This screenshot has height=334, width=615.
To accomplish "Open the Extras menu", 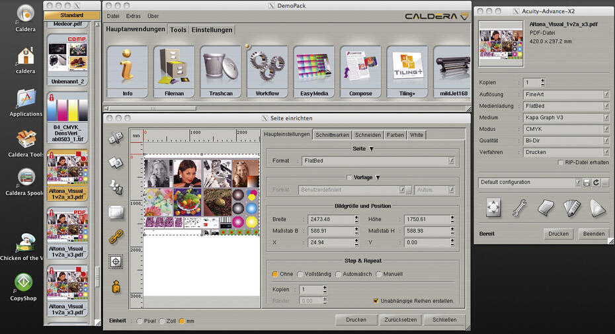I will point(134,16).
